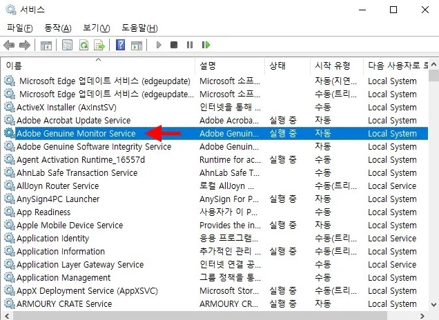Open the 보기(V) menu
The image size is (439, 320).
[x=97, y=28]
